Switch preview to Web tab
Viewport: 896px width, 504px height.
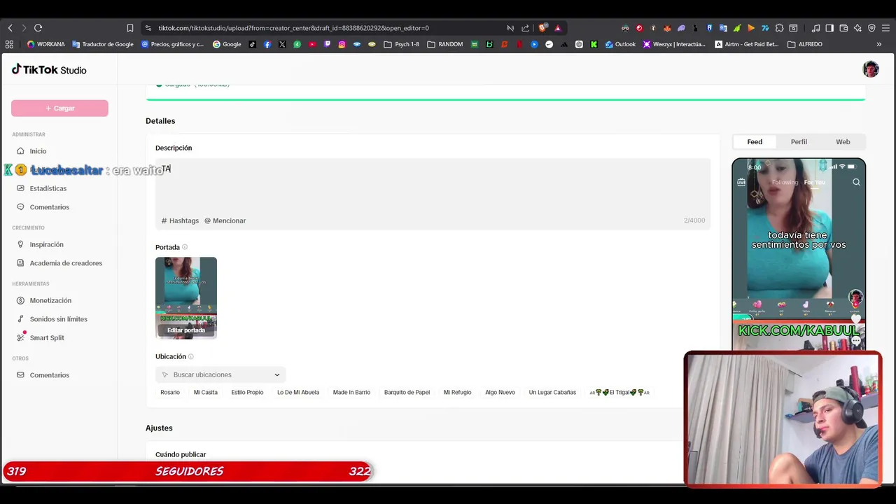843,142
